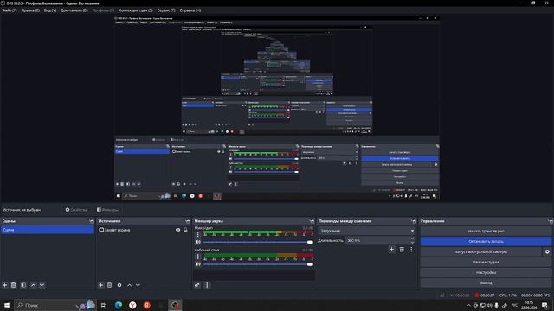Click the Фильтры button above docks
The width and height of the screenshot is (554, 311).
click(107, 210)
